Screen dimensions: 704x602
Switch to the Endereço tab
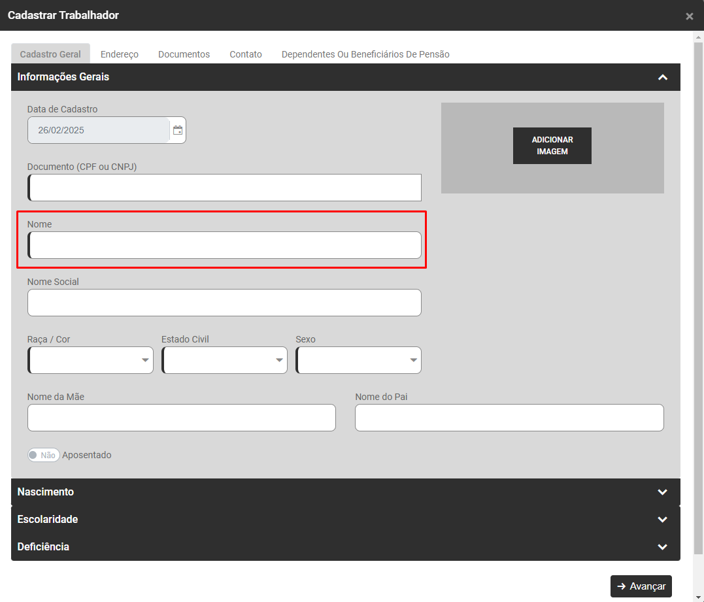[120, 54]
